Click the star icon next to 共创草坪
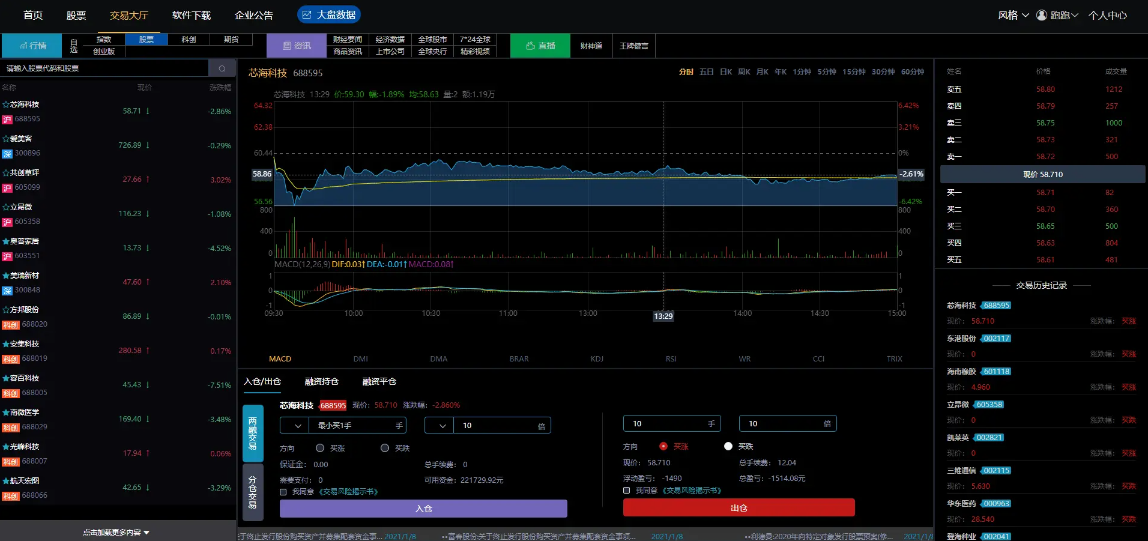 (x=6, y=173)
